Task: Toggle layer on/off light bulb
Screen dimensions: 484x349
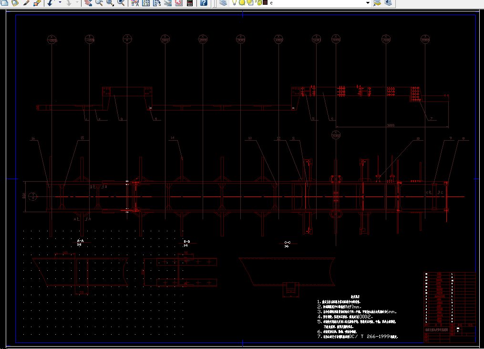Action: click(x=234, y=2)
